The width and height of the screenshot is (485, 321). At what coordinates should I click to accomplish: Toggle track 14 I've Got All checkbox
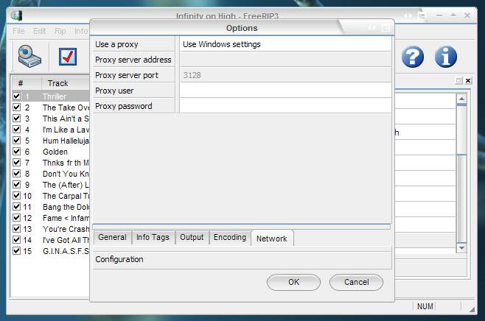17,240
